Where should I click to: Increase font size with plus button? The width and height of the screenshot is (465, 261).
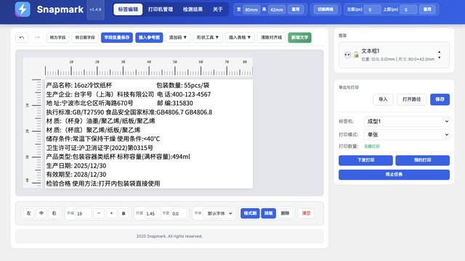click(111, 213)
